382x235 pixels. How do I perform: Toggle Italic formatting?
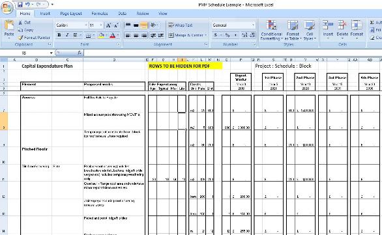(67, 35)
